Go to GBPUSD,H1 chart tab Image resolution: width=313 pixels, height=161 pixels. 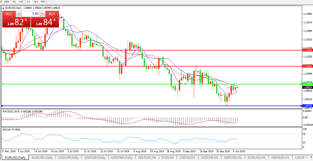pyautogui.click(x=233, y=157)
